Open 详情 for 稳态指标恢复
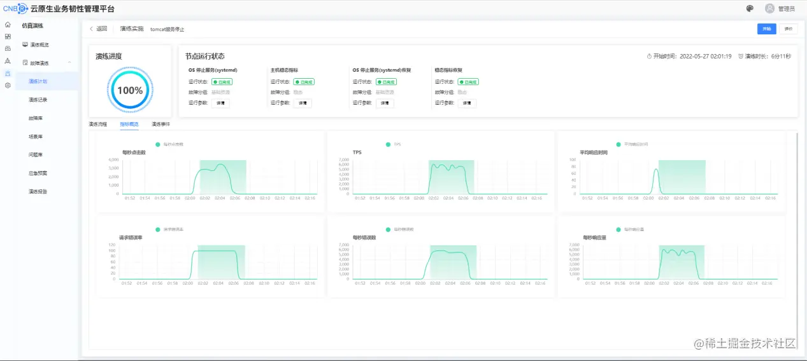 466,103
